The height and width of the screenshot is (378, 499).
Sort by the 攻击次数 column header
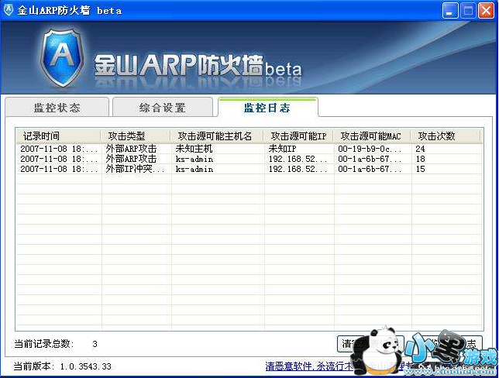coord(446,136)
